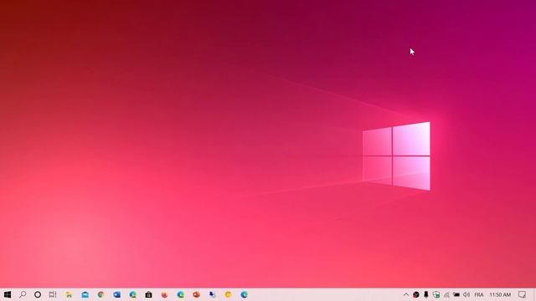Open Task View on the taskbar
The width and height of the screenshot is (536, 301).
coord(53,294)
